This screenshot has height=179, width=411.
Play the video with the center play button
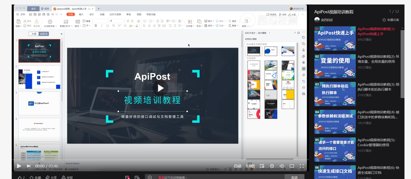[161, 88]
